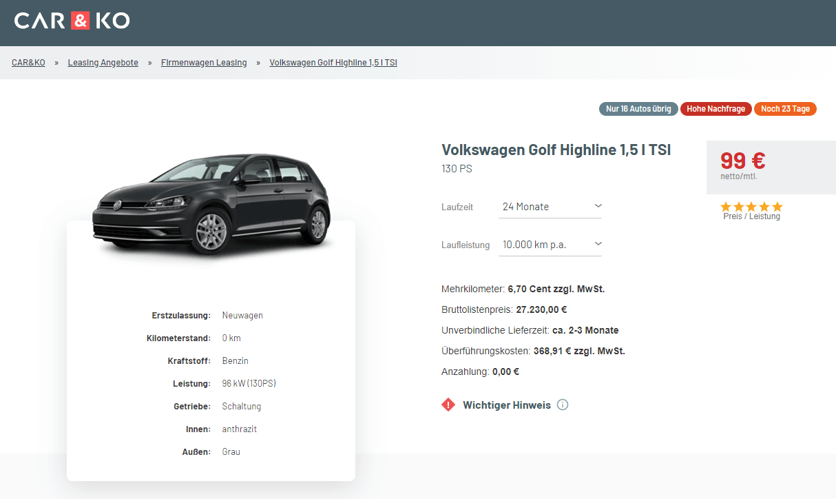The height and width of the screenshot is (499, 836).
Task: Click the 130 PS subtitle
Action: click(x=457, y=169)
